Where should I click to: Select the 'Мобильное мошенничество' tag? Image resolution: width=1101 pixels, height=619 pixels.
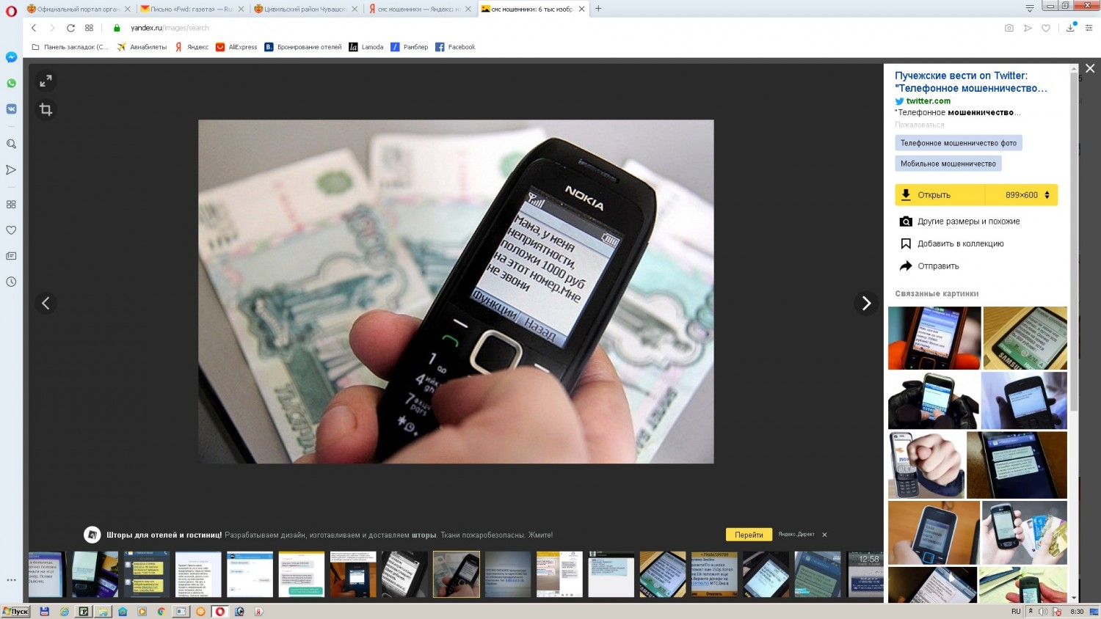pos(948,164)
